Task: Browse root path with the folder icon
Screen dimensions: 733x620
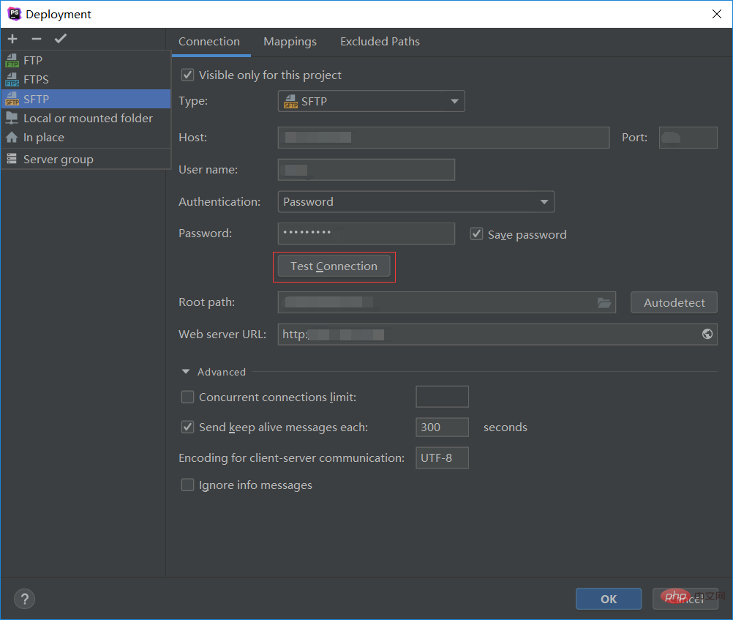Action: coord(604,303)
